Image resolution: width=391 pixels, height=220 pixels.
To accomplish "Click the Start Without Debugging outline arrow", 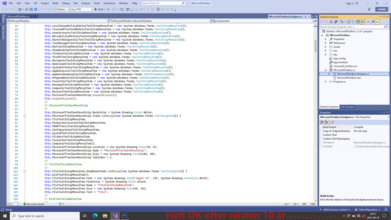I will click(108, 9).
